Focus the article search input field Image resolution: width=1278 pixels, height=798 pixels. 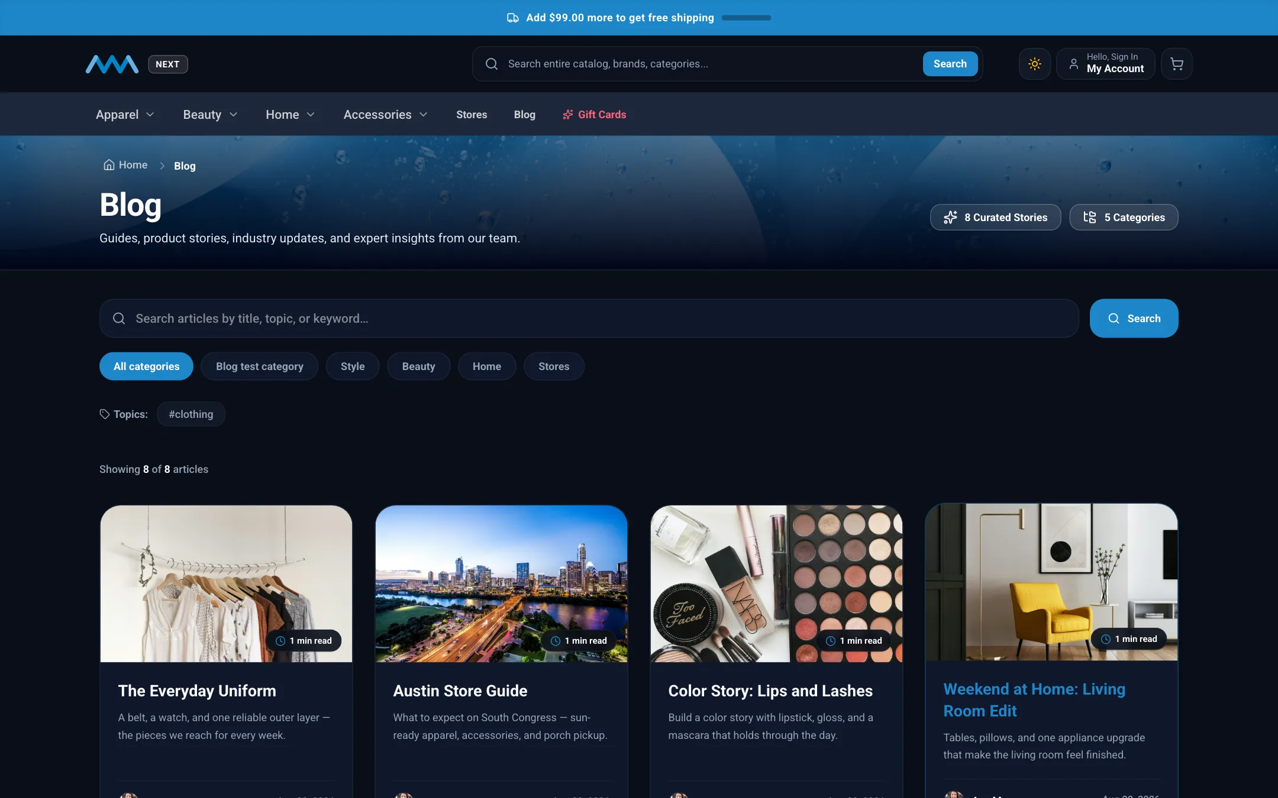coord(589,319)
